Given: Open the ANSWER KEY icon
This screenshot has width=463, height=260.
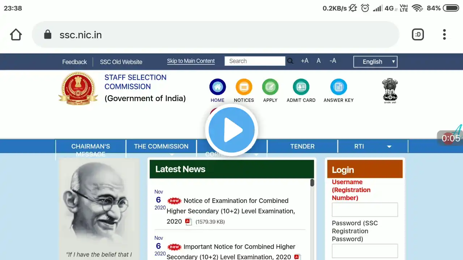Looking at the screenshot, I should click(339, 87).
